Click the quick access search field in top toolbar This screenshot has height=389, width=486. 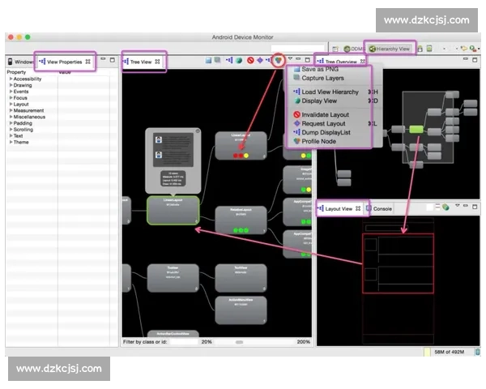coord(297,49)
